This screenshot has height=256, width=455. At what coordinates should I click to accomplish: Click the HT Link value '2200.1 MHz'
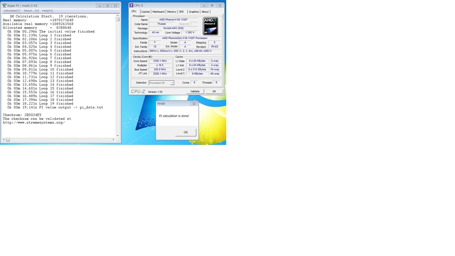(160, 74)
